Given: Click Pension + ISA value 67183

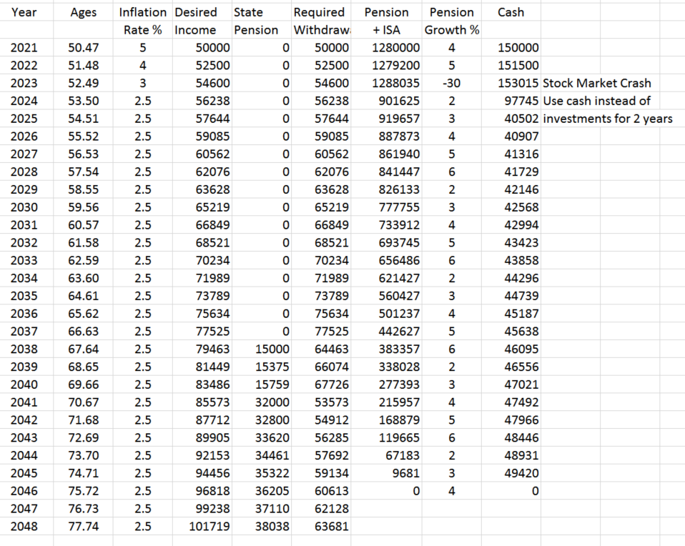Looking at the screenshot, I should pos(386,455).
